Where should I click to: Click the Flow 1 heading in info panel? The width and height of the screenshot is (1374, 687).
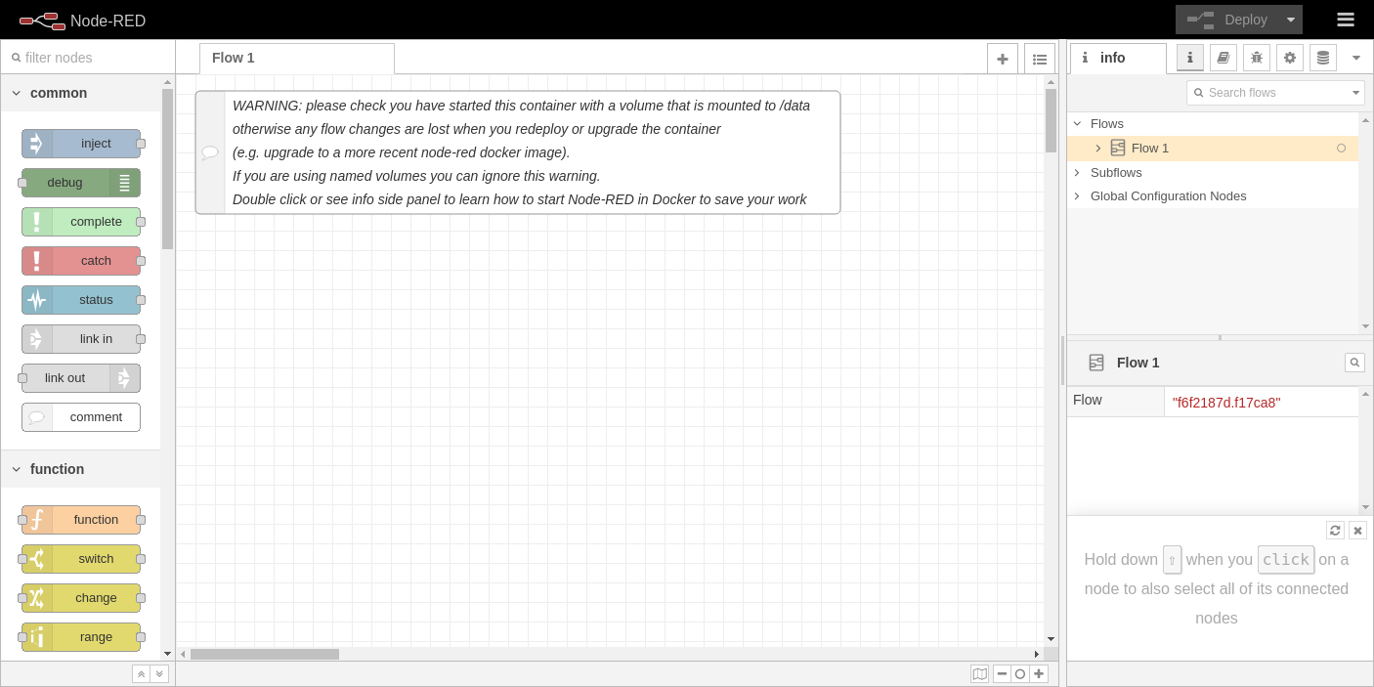[1138, 363]
